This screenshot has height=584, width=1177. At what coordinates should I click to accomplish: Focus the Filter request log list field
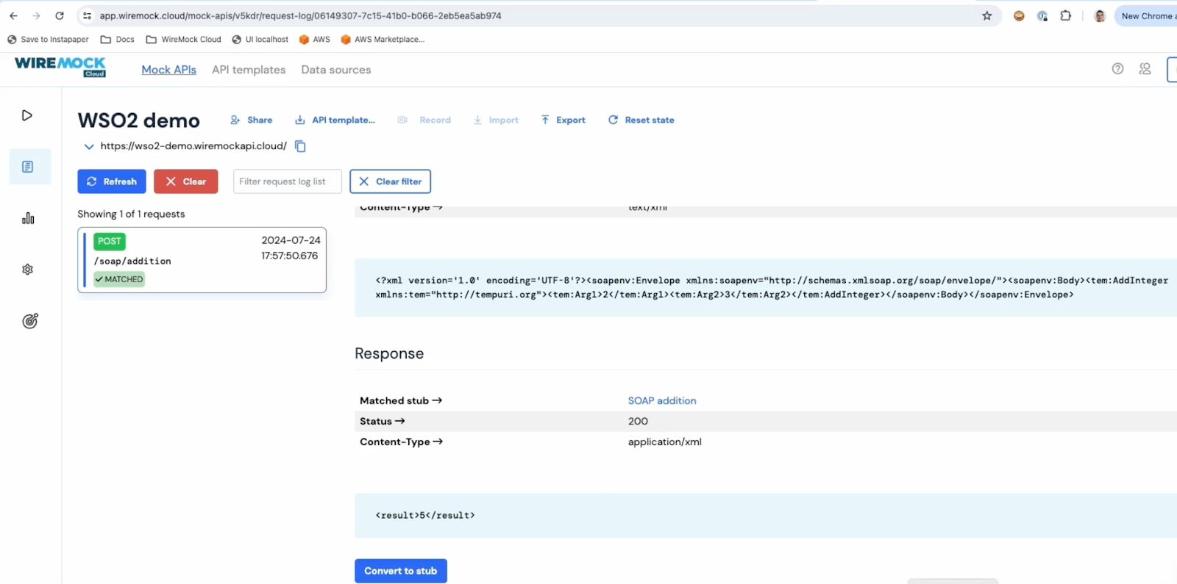288,181
